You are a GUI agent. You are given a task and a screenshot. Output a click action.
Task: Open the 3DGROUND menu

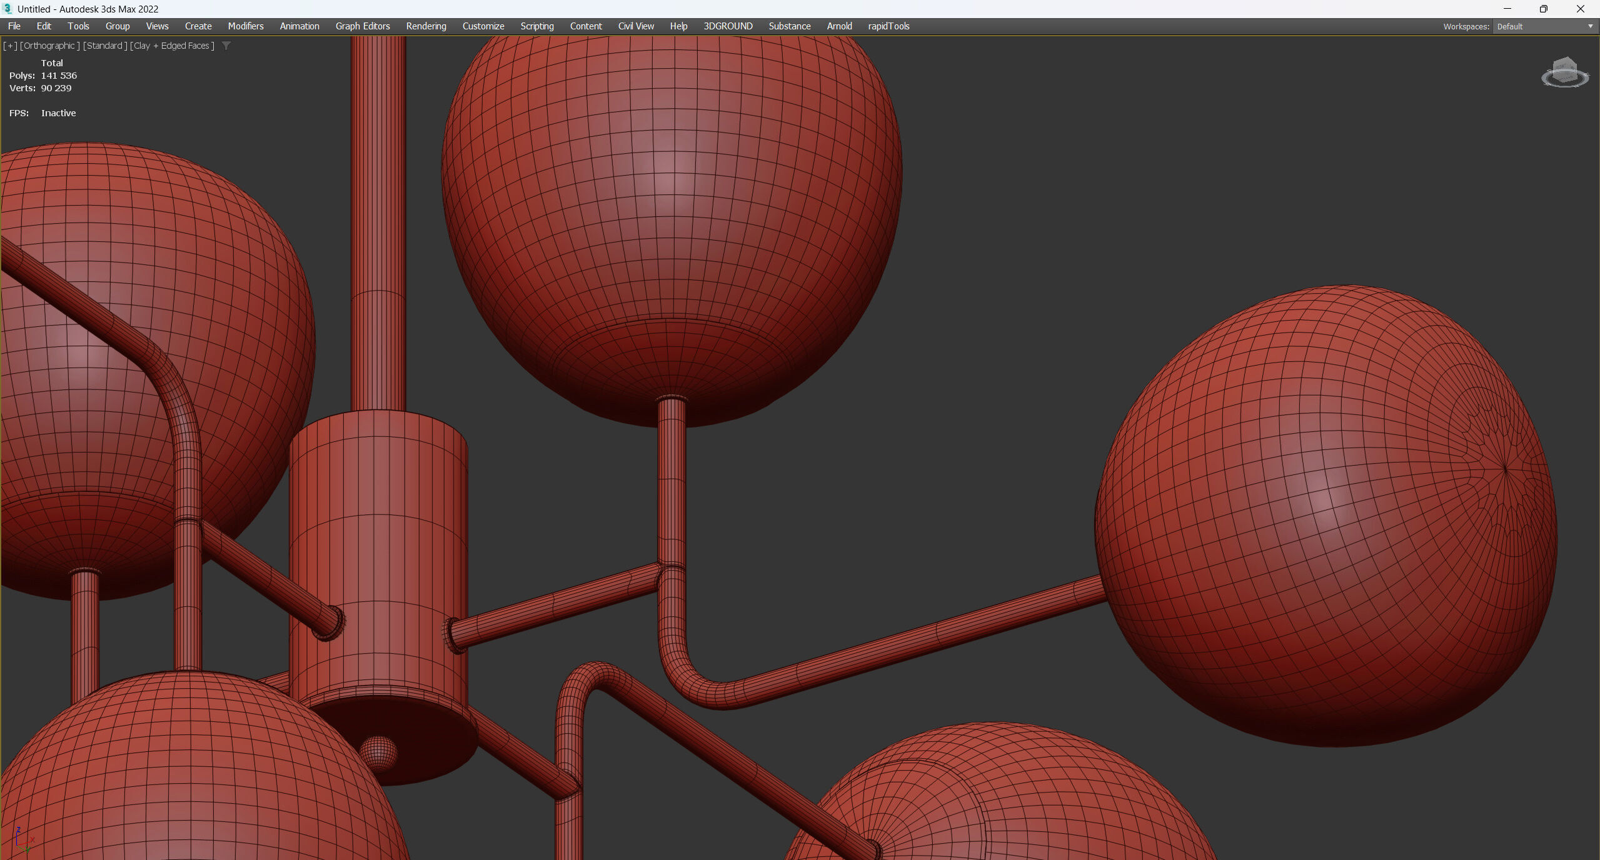[728, 26]
